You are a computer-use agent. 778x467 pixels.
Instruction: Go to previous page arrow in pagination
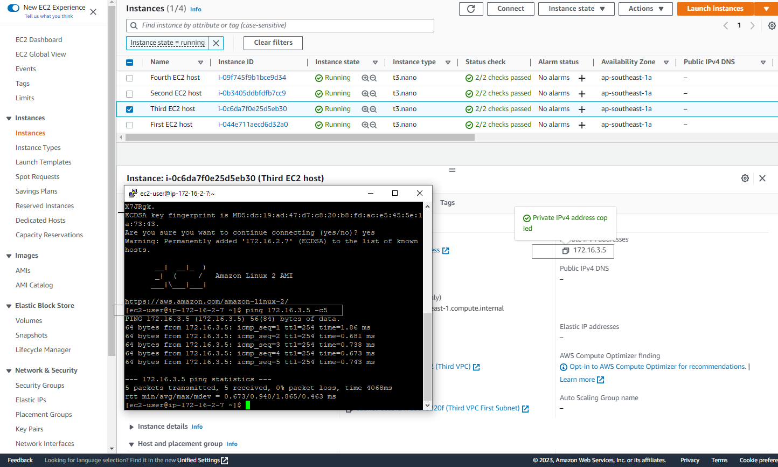coord(726,25)
